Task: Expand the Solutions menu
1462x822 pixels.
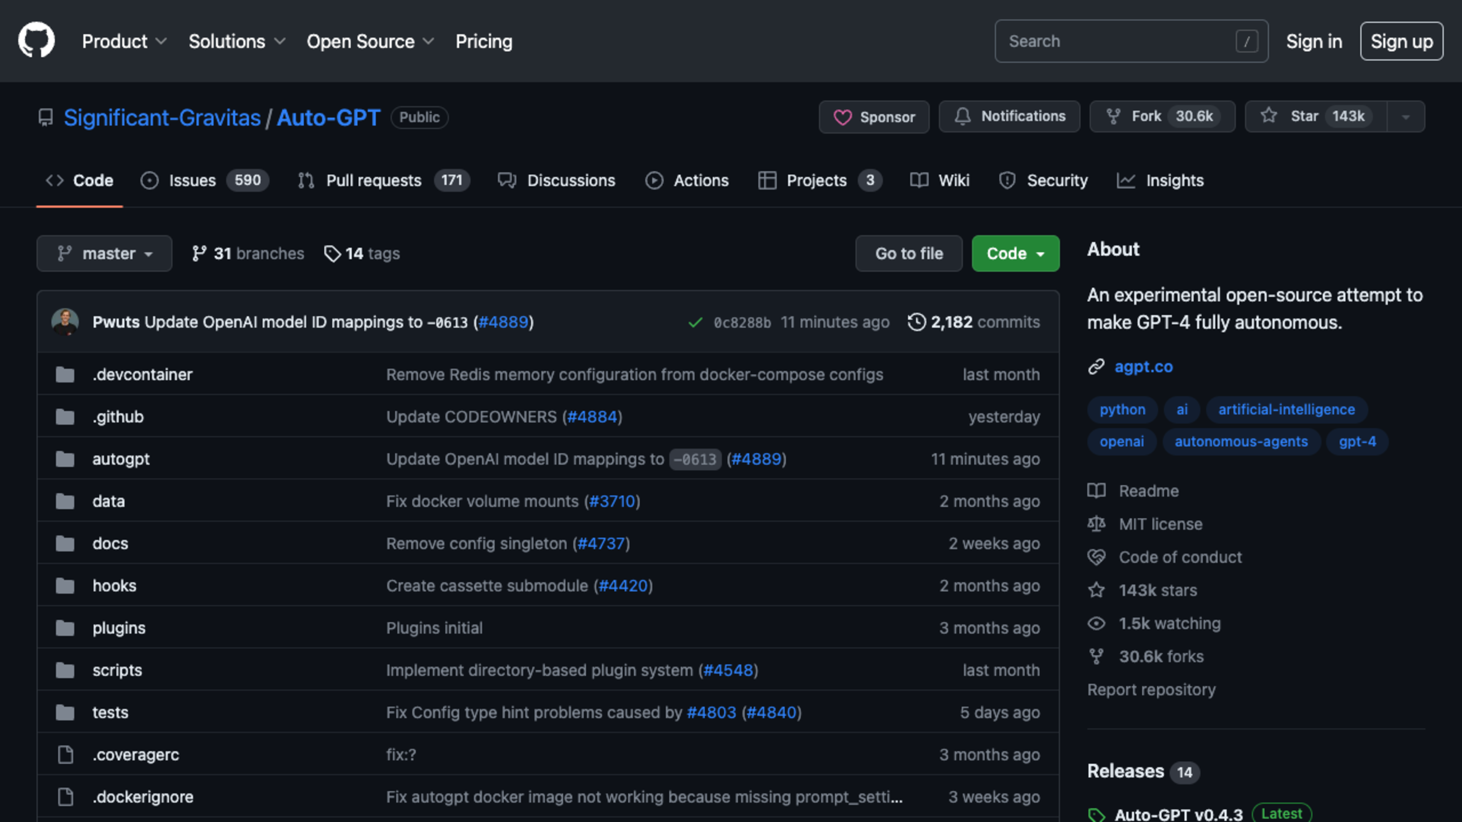Action: pyautogui.click(x=237, y=41)
